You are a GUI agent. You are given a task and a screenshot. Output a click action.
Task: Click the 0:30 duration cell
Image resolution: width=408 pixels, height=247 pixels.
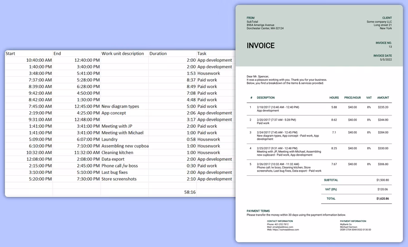[x=173, y=166]
